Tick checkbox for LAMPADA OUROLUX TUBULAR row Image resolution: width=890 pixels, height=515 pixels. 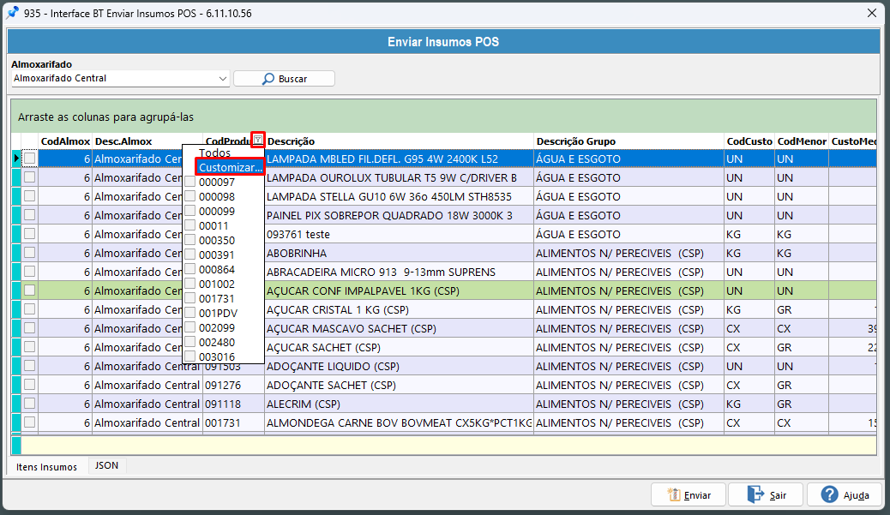pos(29,177)
